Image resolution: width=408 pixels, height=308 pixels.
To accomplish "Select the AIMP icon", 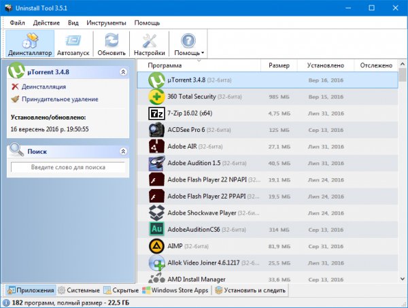I will pyautogui.click(x=156, y=246).
